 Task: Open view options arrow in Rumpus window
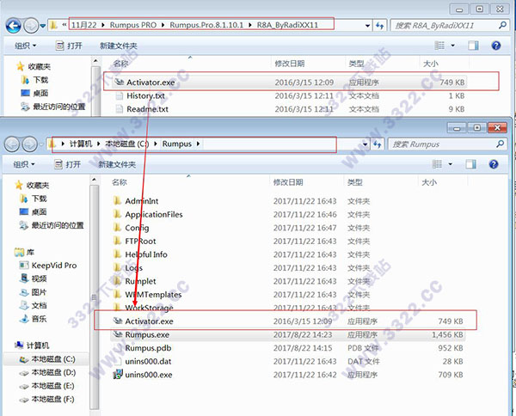pos(450,164)
